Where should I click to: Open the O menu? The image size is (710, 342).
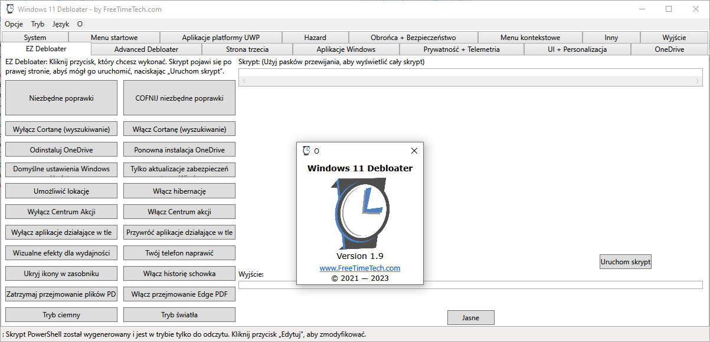click(80, 24)
